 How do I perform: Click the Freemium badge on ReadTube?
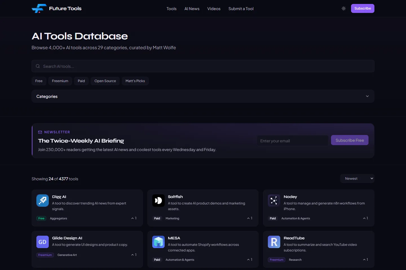click(x=277, y=260)
